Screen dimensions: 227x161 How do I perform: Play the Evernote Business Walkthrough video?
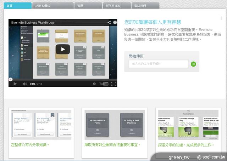tap(63, 50)
